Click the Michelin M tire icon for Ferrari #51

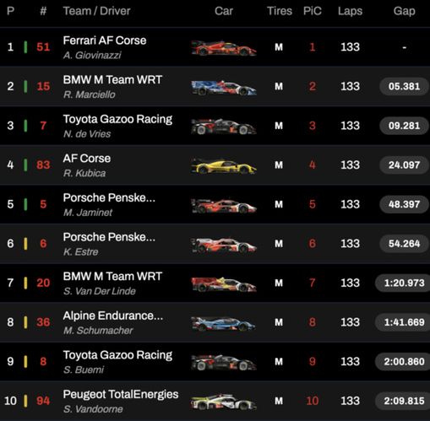click(x=279, y=47)
